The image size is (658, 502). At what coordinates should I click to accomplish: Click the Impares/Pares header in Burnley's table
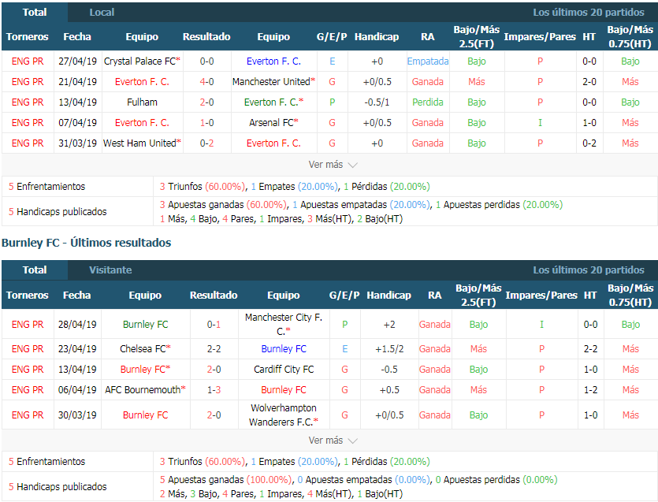coord(541,295)
